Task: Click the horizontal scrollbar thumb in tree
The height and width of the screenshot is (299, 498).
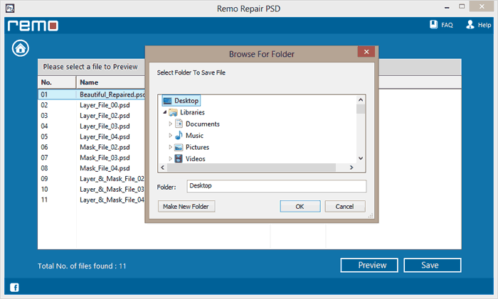Action: coord(251,168)
